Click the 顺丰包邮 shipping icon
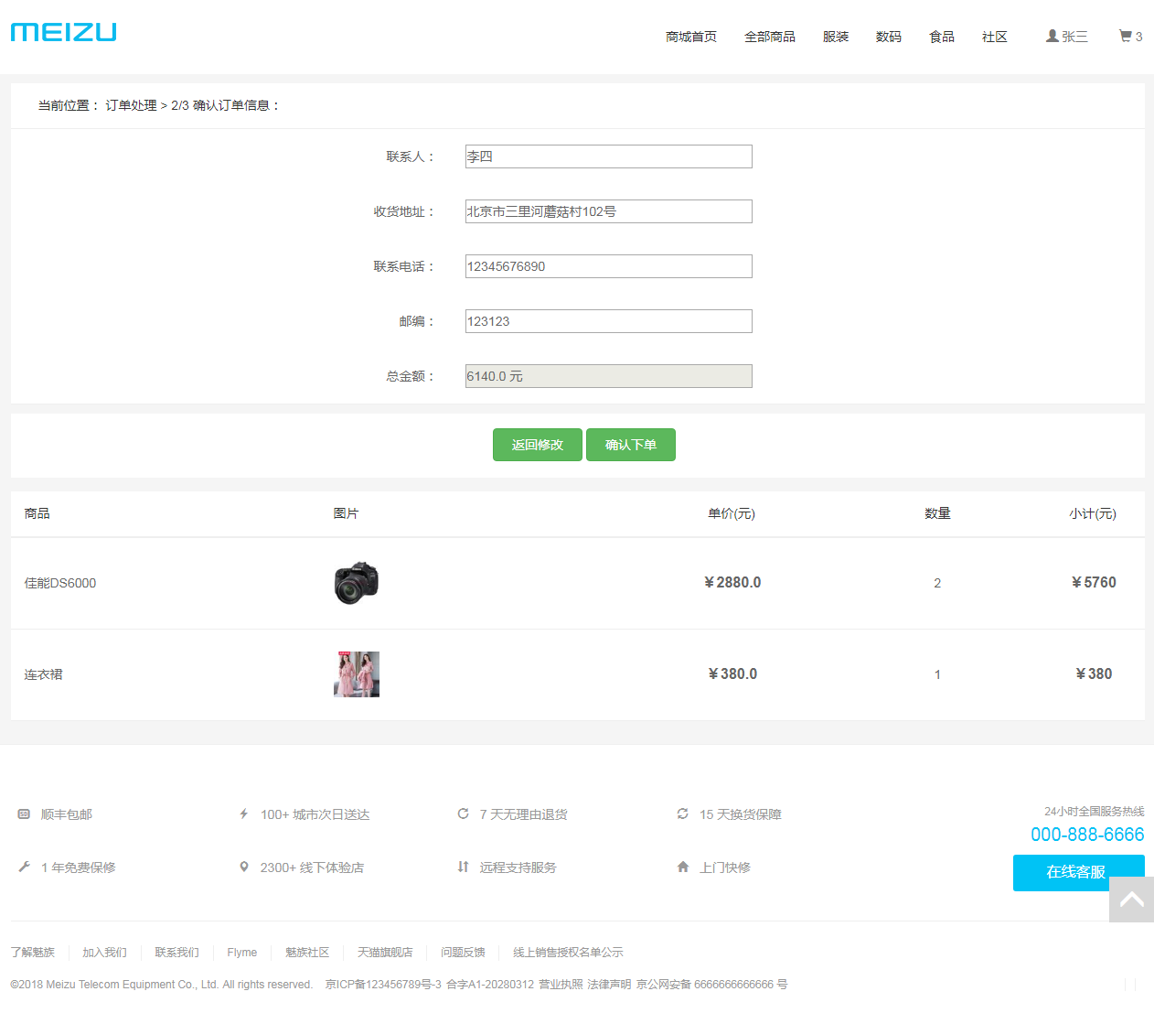Viewport: 1154px width, 1013px height. click(x=24, y=814)
